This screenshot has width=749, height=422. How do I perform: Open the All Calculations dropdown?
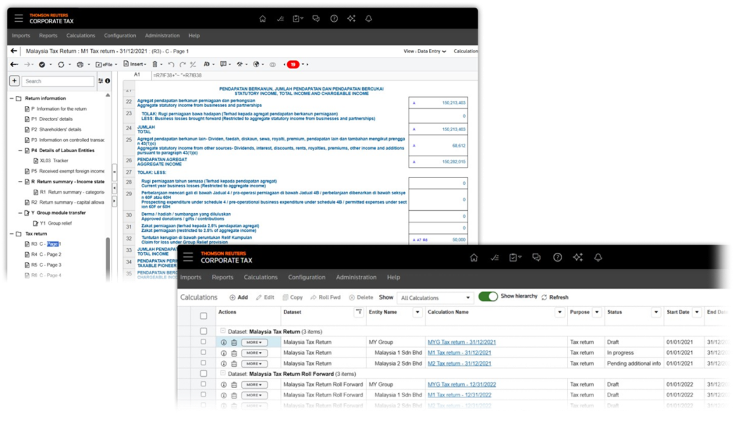(x=435, y=298)
